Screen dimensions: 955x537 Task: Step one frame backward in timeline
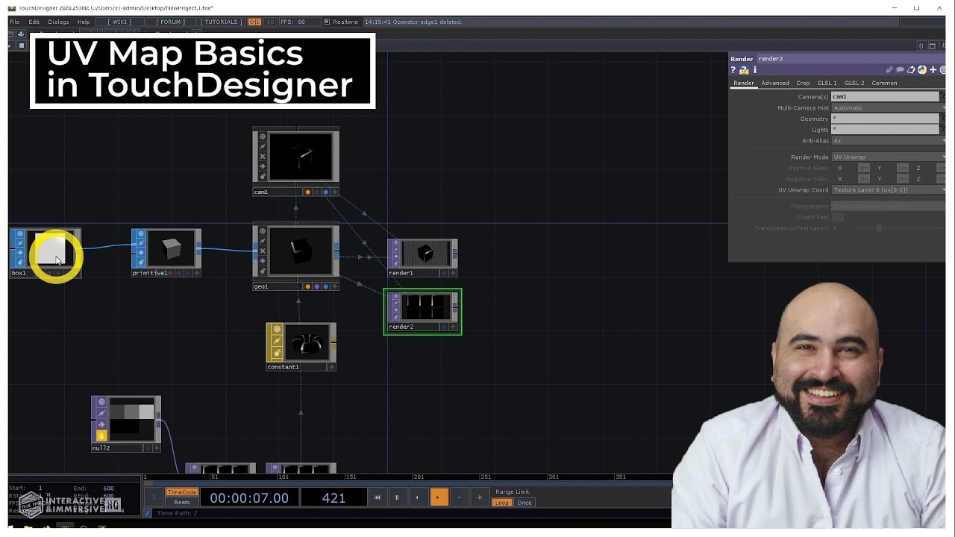[417, 497]
